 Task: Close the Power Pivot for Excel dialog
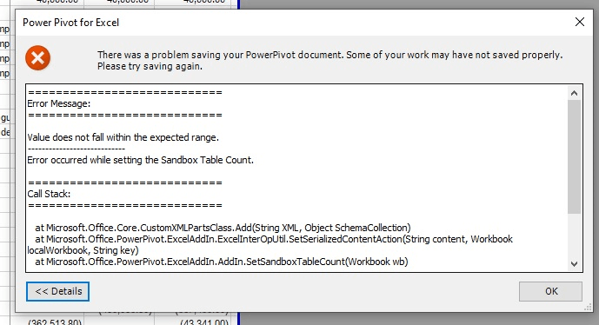(x=580, y=22)
